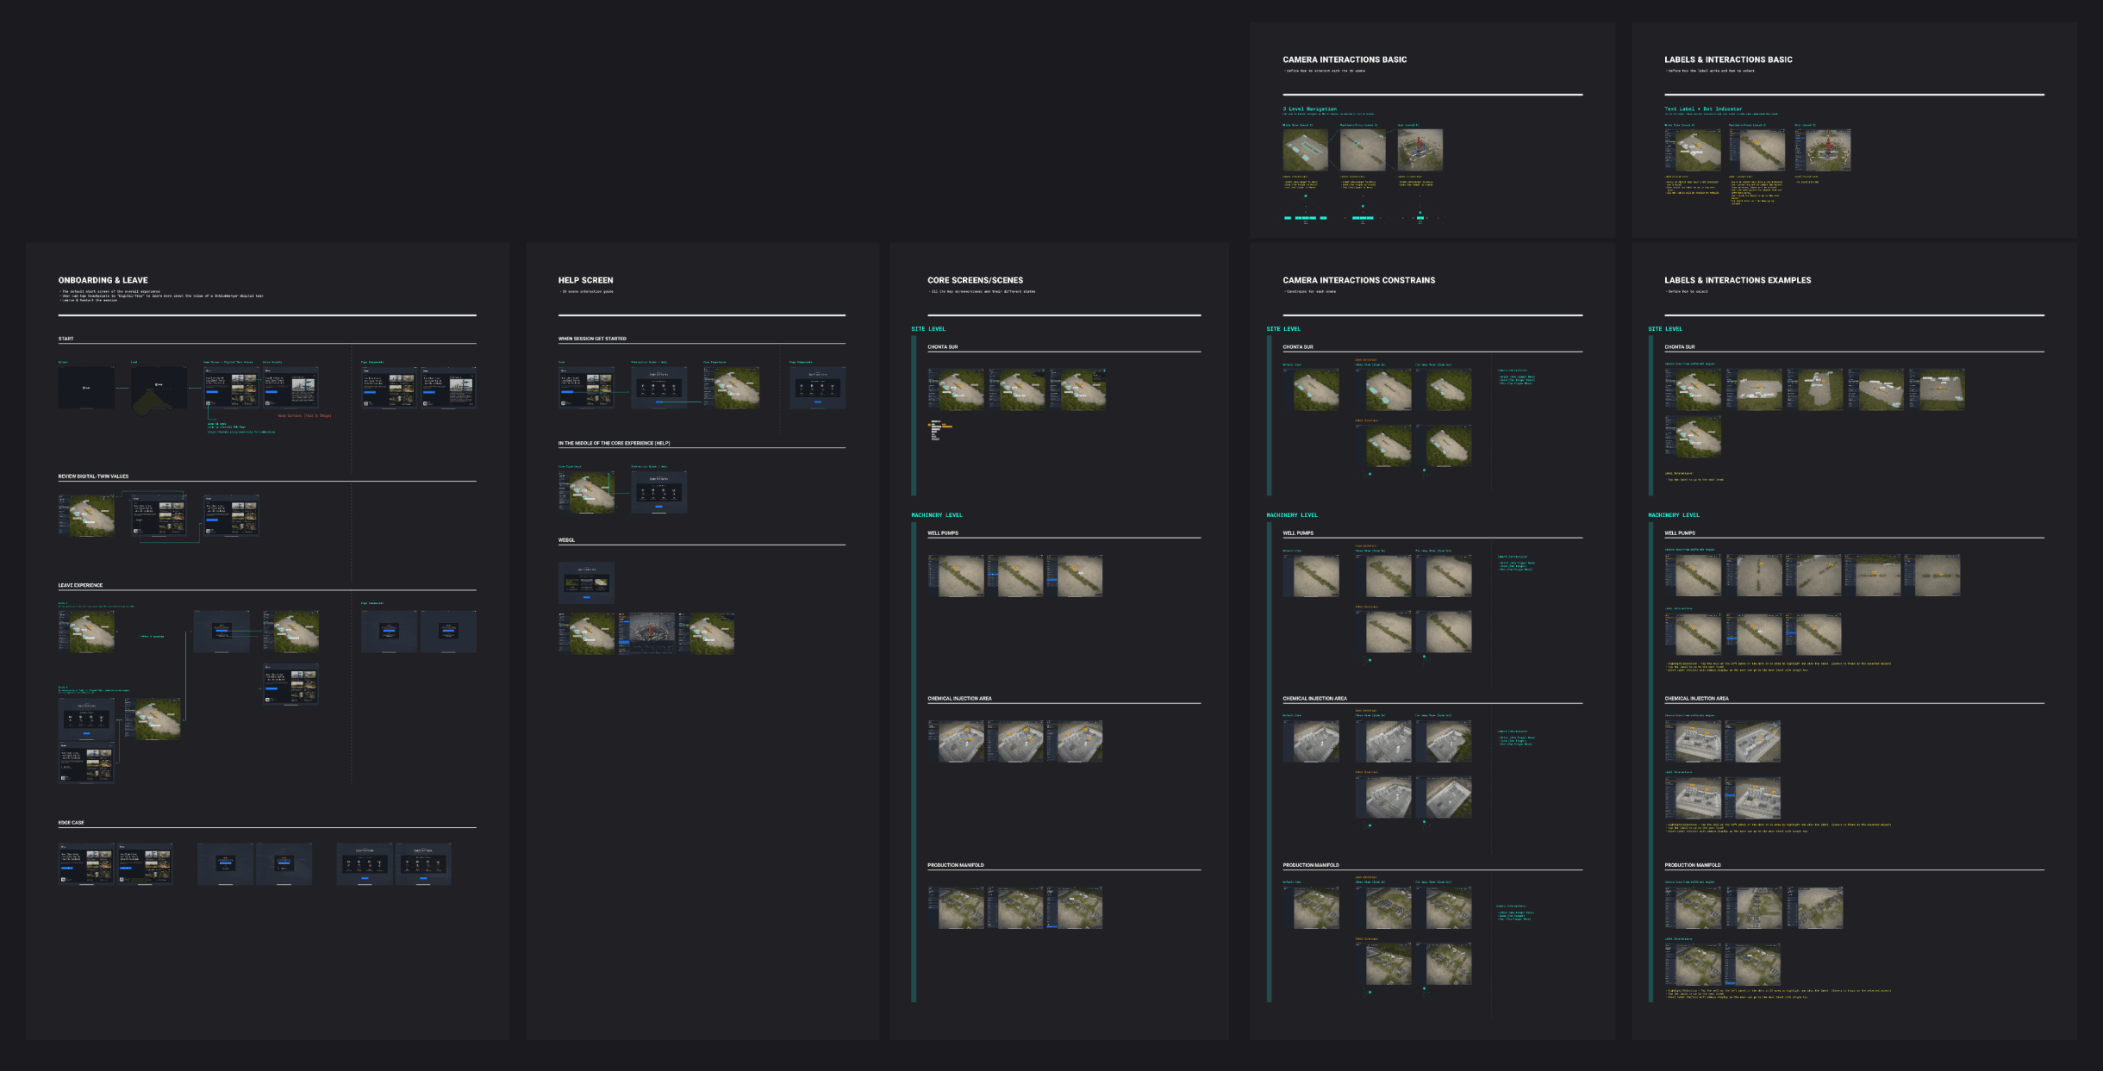Click the teal dot marker beneath the Well Pumps screenshot

[x=1370, y=661]
